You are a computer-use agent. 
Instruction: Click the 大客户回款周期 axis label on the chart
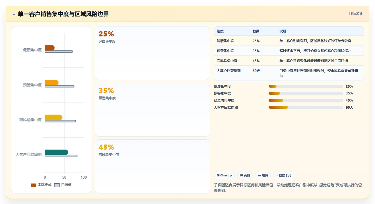pos(29,154)
